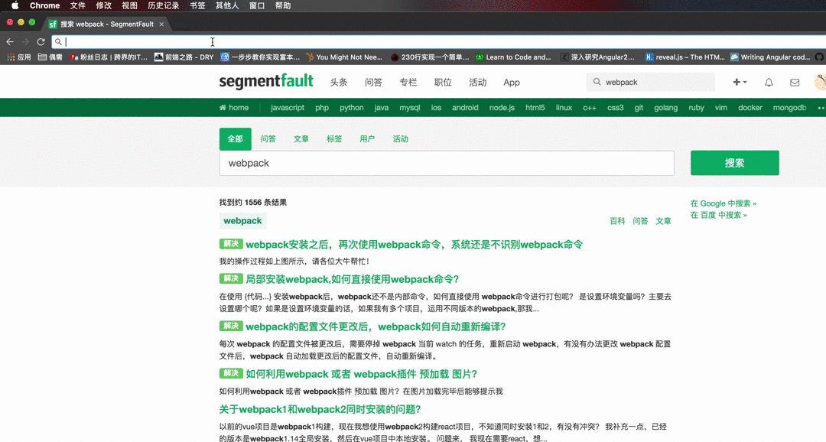Open result 关于webpack1和webpack2同时安装的问题

point(320,409)
